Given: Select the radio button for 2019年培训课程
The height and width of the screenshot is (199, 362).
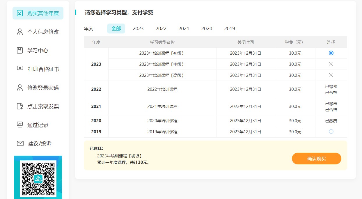Looking at the screenshot, I should (x=331, y=132).
